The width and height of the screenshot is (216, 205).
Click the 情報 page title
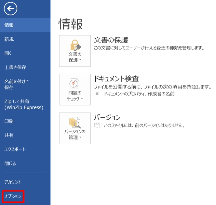pos(71,24)
